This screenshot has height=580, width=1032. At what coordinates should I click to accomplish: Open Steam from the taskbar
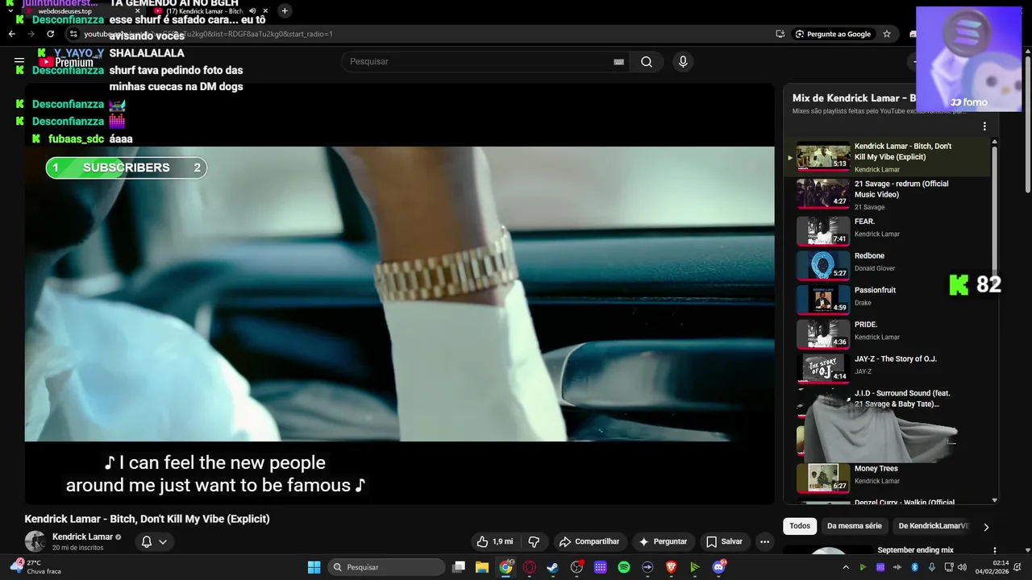coord(553,567)
